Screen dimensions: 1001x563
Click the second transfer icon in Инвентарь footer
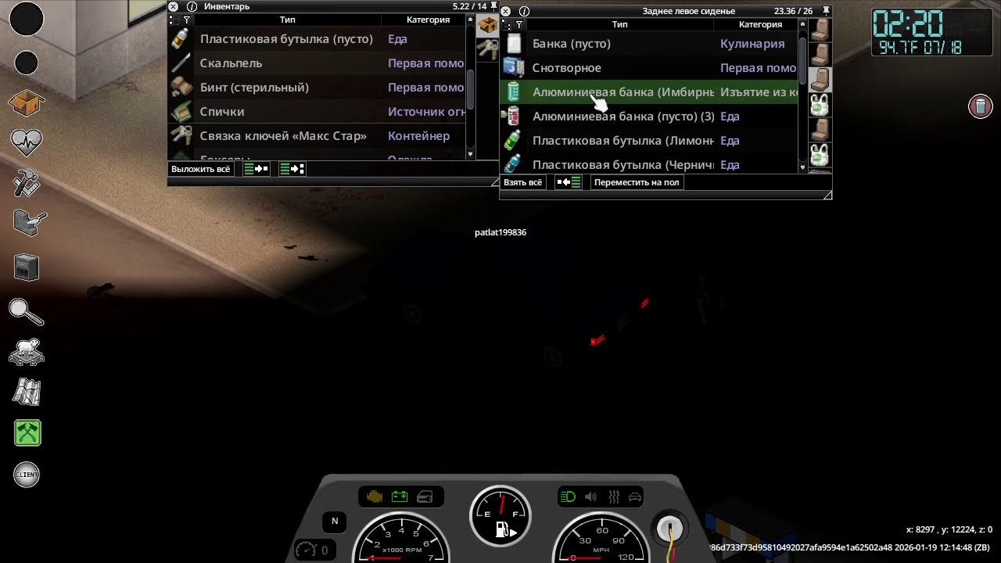coord(292,168)
